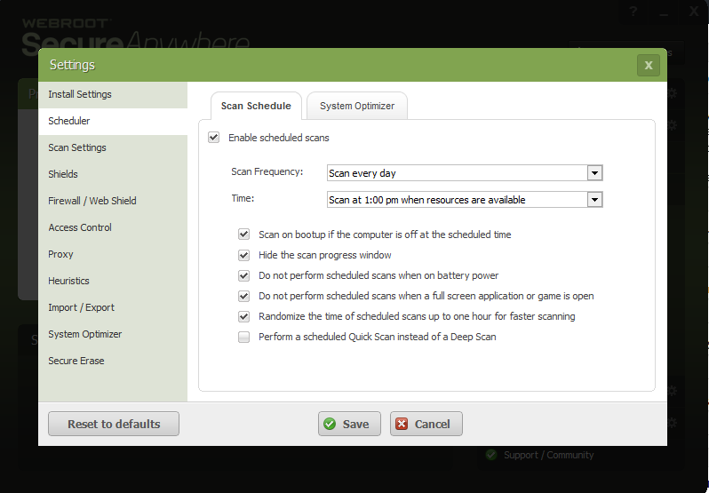This screenshot has width=709, height=493.
Task: Close the Settings dialog with X button
Action: click(x=648, y=65)
